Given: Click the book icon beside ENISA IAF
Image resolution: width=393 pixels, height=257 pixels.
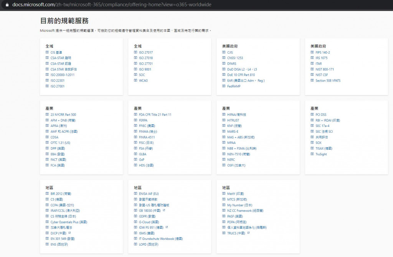Looking at the screenshot, I should tap(135, 193).
